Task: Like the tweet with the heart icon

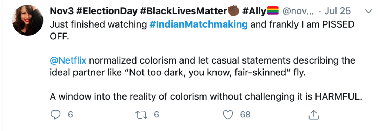Action: [x=228, y=115]
